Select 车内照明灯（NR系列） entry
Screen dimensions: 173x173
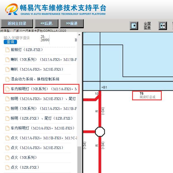coord(41,89)
